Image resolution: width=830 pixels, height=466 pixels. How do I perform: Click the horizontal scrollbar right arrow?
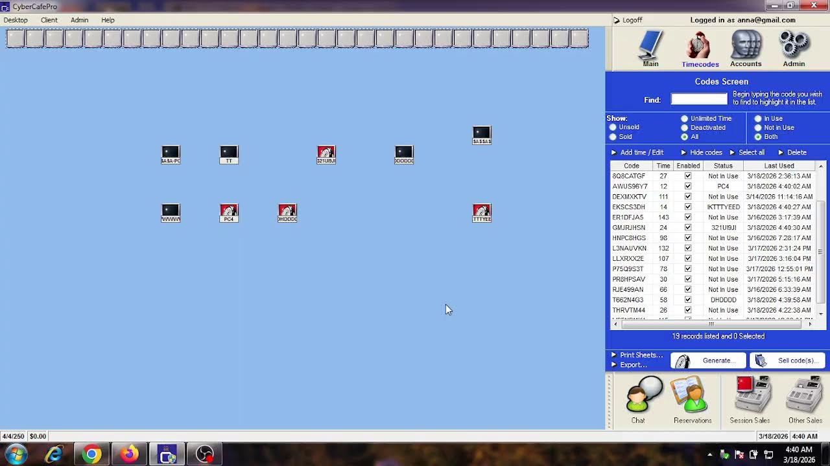click(810, 324)
